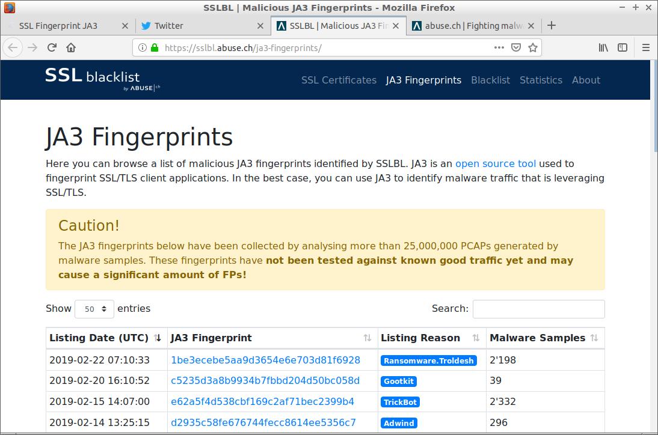Sort by JA3 Fingerprint column arrows
The height and width of the screenshot is (435, 658).
pyautogui.click(x=367, y=338)
